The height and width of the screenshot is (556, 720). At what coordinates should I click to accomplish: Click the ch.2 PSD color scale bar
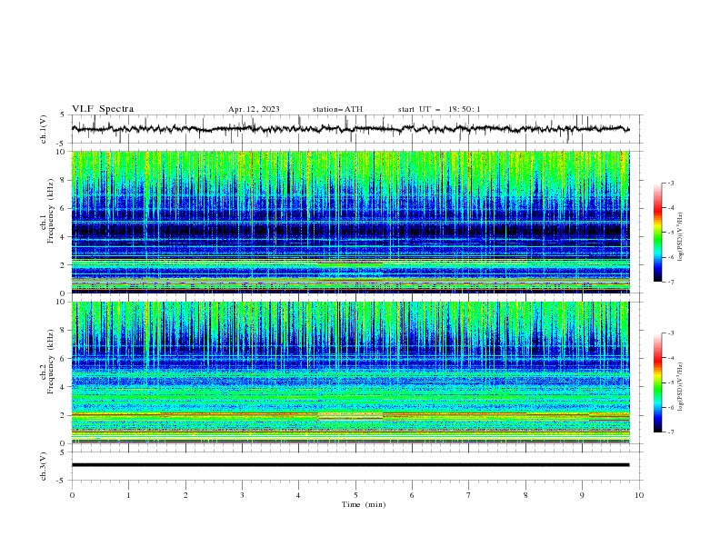tap(658, 382)
